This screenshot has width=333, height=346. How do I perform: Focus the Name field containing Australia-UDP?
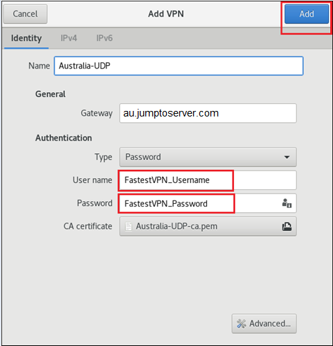pyautogui.click(x=179, y=66)
